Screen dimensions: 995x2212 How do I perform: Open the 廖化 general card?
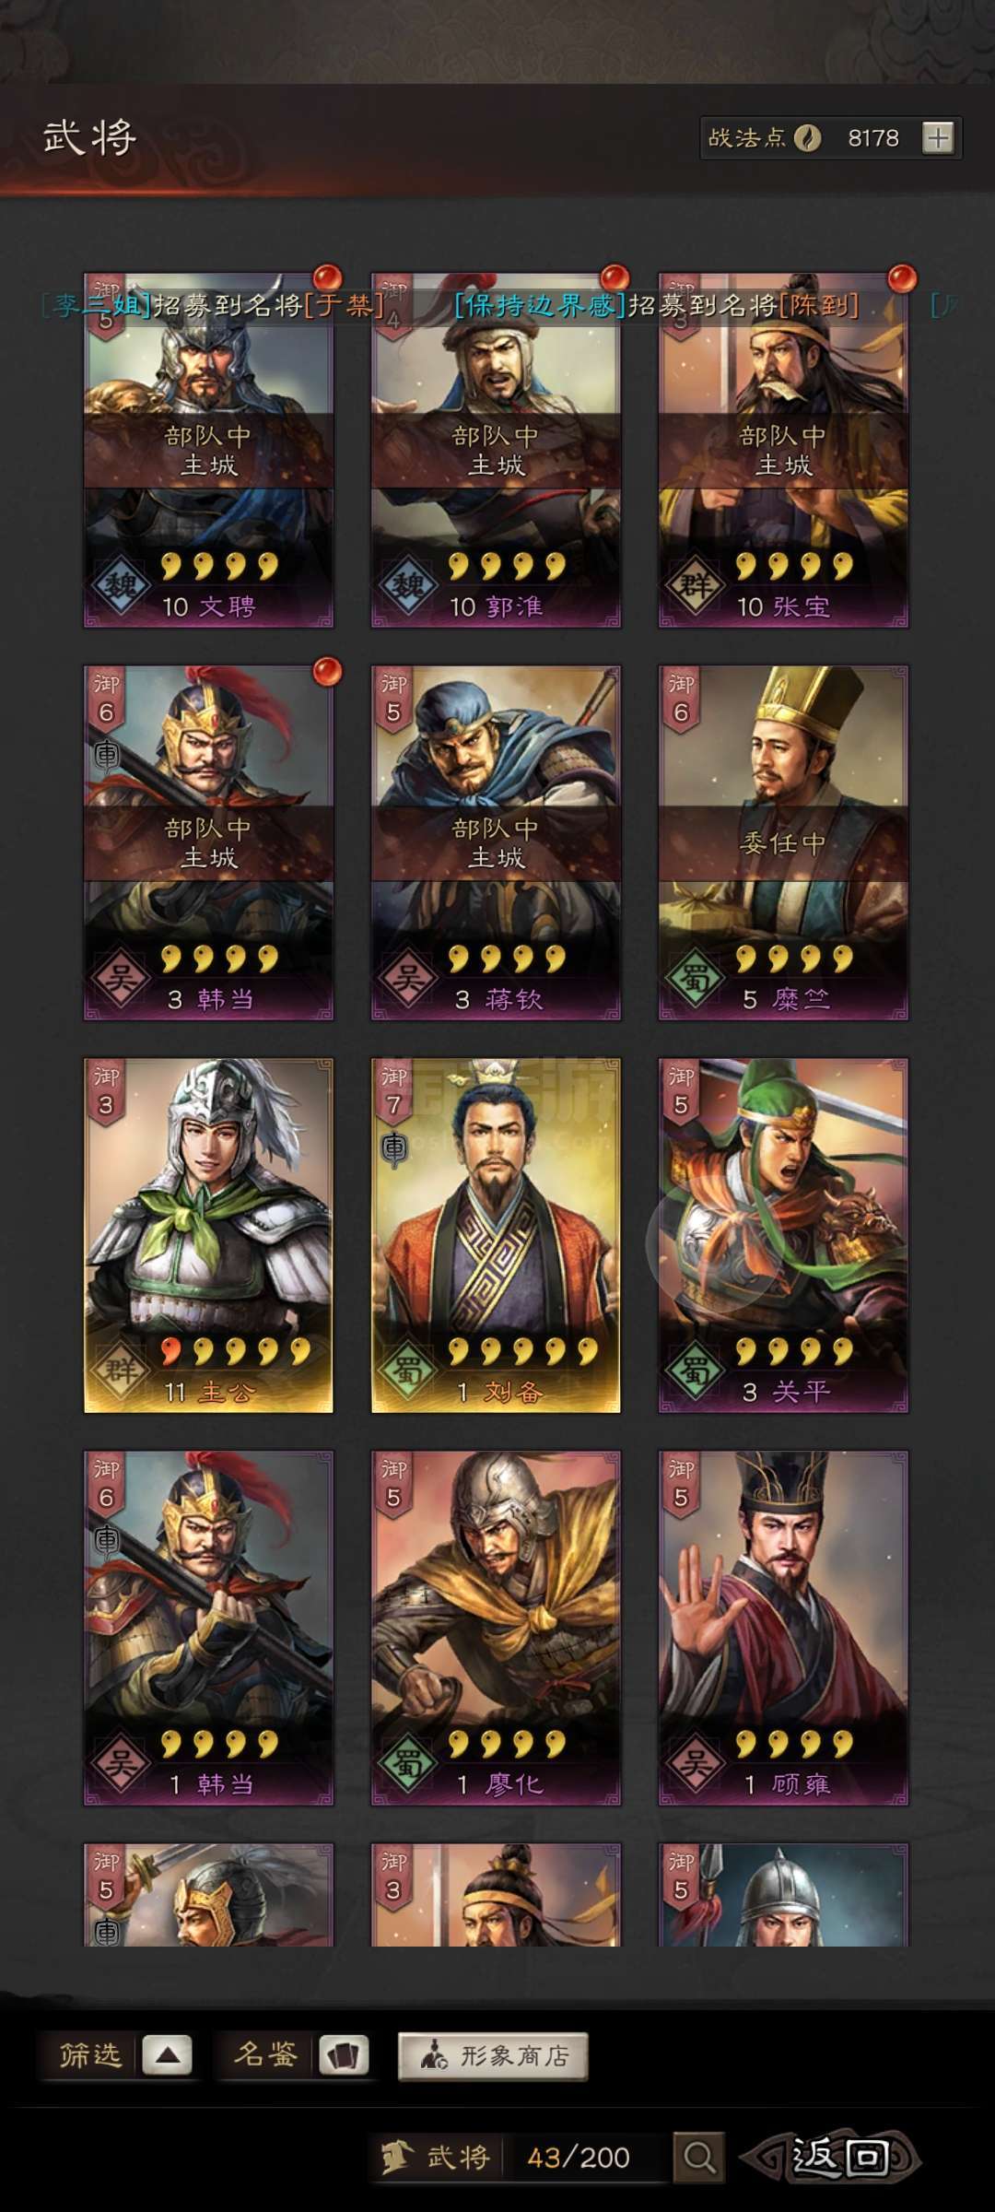496,1628
